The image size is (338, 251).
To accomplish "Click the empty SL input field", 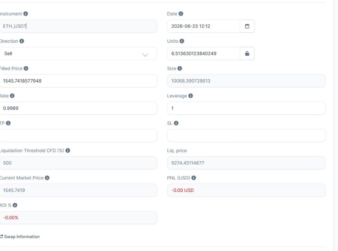I will (x=246, y=136).
